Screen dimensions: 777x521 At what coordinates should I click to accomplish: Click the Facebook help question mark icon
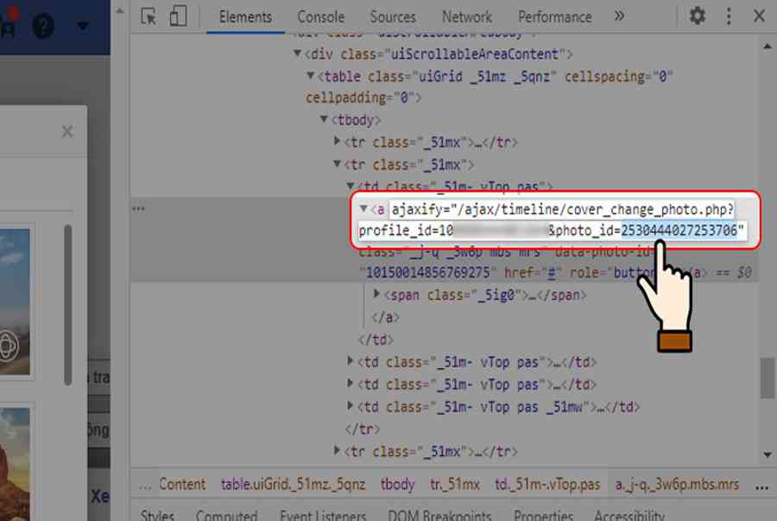tap(43, 25)
